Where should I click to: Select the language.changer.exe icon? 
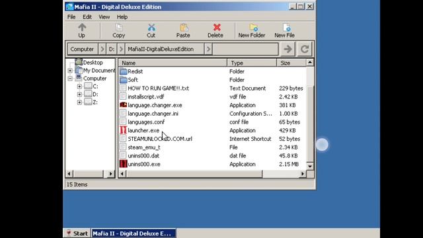(124, 105)
